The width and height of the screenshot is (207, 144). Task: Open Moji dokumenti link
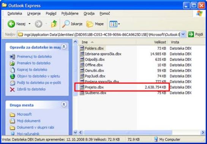[28, 121]
